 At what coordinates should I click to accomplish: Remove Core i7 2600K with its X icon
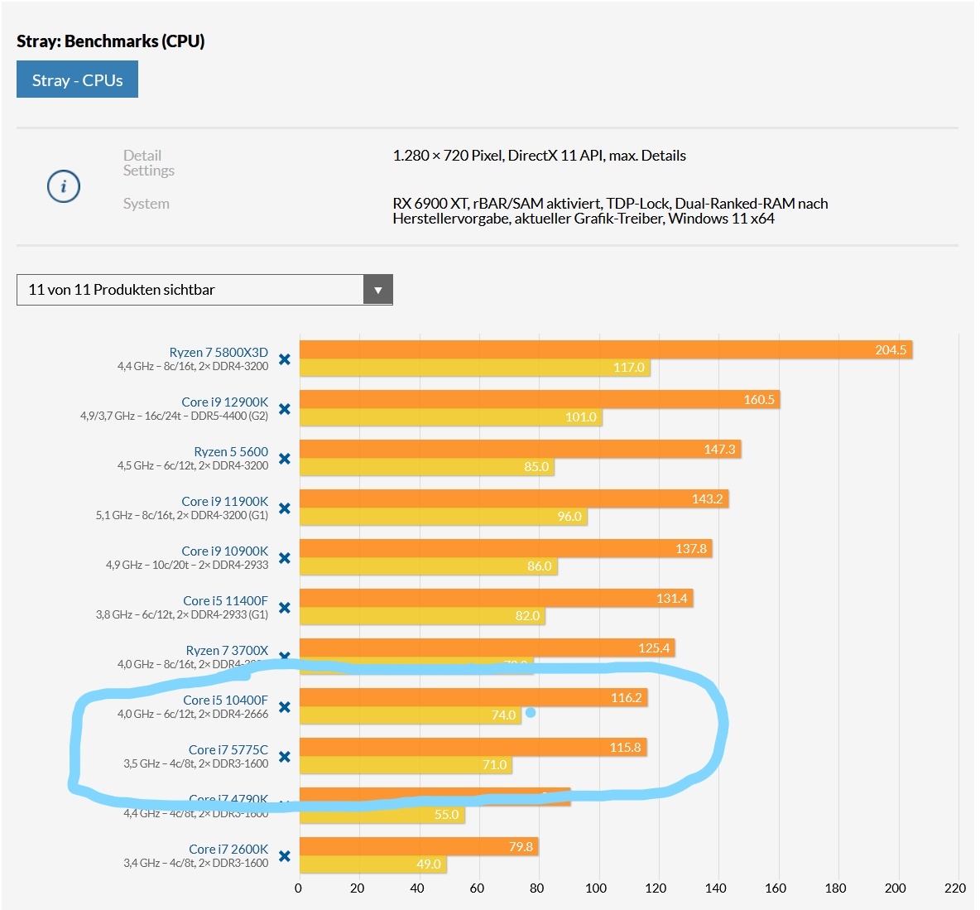285,856
